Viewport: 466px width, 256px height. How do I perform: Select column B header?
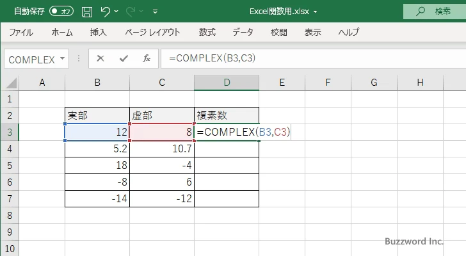(x=97, y=83)
